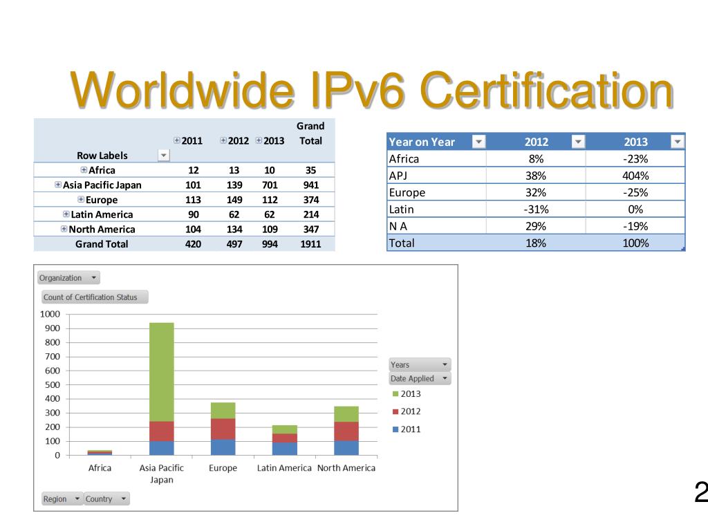Expand the Europe row in pivot table
Screen dimensions: 708x531
pyautogui.click(x=81, y=199)
